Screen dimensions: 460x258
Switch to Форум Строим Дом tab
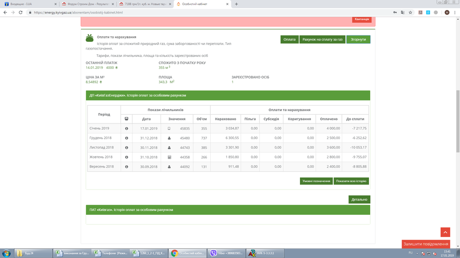tap(88, 4)
